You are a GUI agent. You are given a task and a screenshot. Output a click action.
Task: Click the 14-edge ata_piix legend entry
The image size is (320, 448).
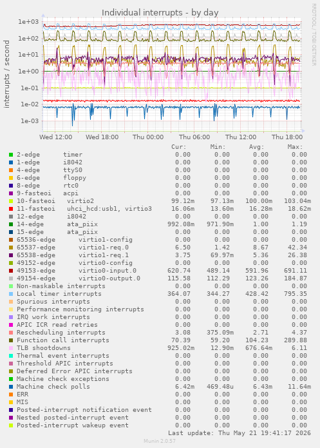(x=57, y=224)
